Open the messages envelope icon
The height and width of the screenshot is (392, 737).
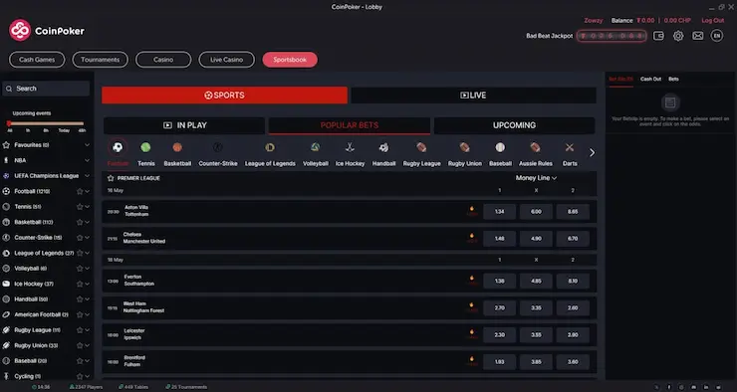pos(698,36)
